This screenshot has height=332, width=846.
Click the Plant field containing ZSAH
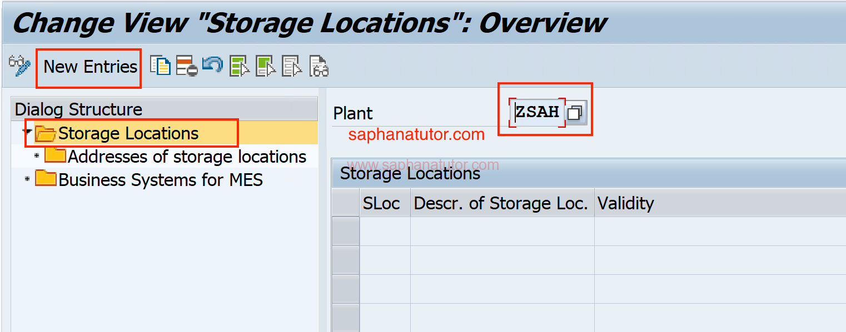(x=538, y=112)
